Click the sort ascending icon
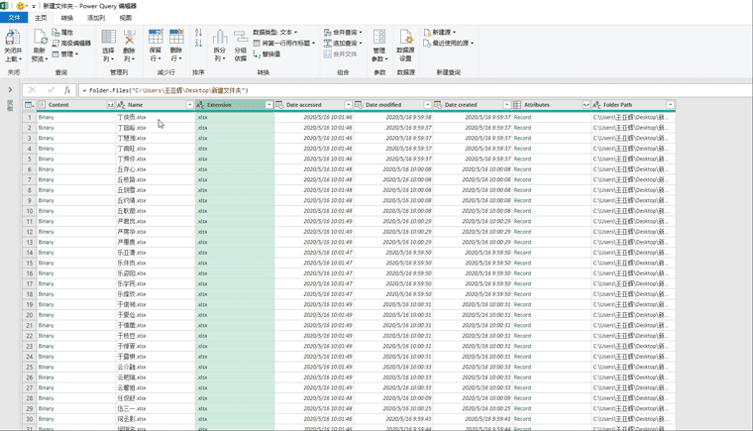Image resolution: width=753 pixels, height=431 pixels. pyautogui.click(x=199, y=33)
